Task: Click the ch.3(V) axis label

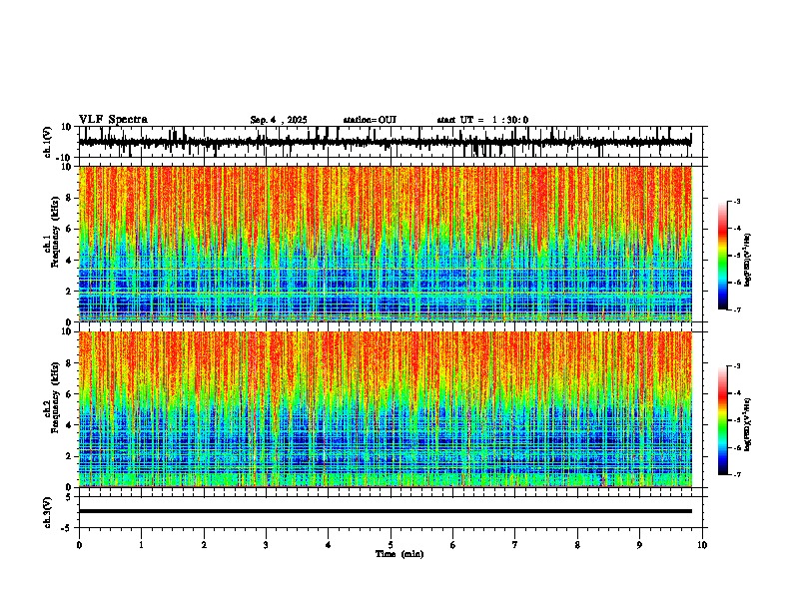Action: coord(48,512)
